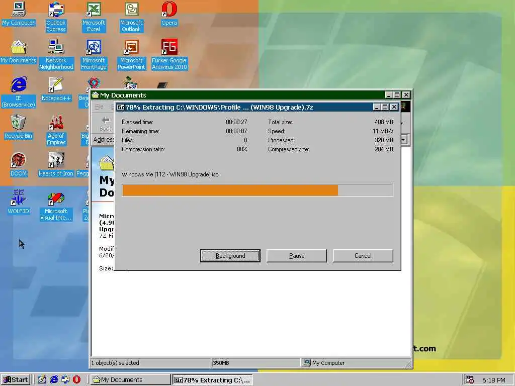Image resolution: width=515 pixels, height=386 pixels.
Task: Click the extracting file name Windows Me iso
Action: (170, 174)
